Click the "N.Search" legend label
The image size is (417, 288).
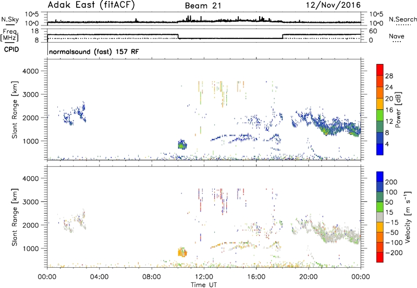[402, 19]
